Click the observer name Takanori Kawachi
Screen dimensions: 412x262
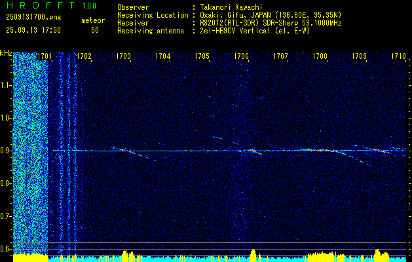tap(231, 7)
